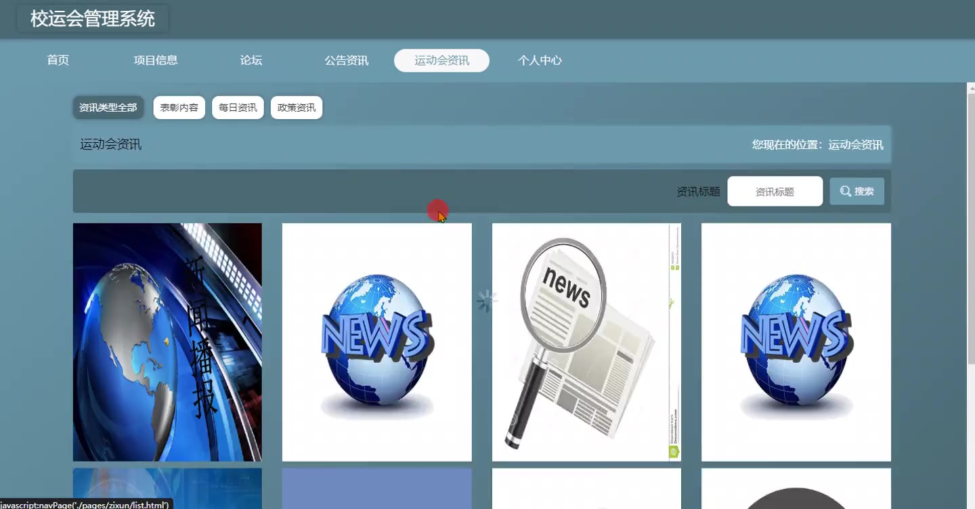Viewport: 975px width, 509px height.
Task: Open the second card with NEWS globe
Action: (x=376, y=342)
